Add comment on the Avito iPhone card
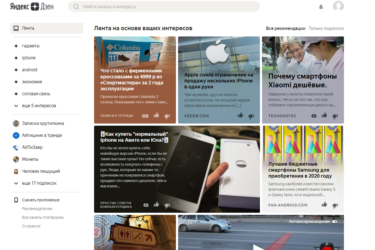The image size is (375, 250). click(x=146, y=205)
